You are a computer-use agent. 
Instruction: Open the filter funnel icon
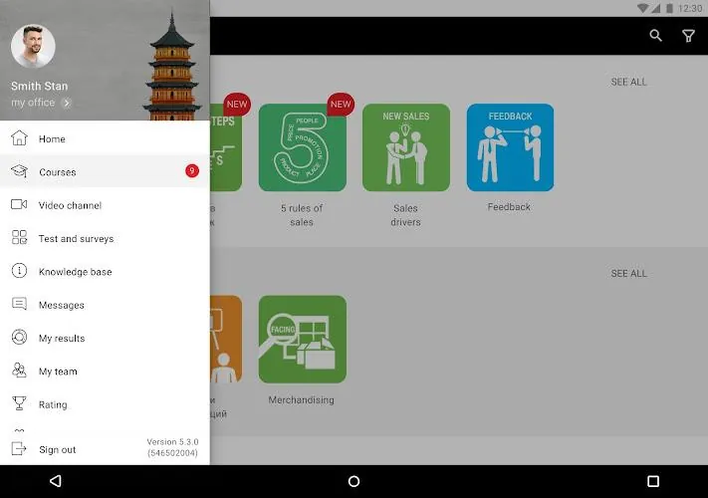coord(688,36)
